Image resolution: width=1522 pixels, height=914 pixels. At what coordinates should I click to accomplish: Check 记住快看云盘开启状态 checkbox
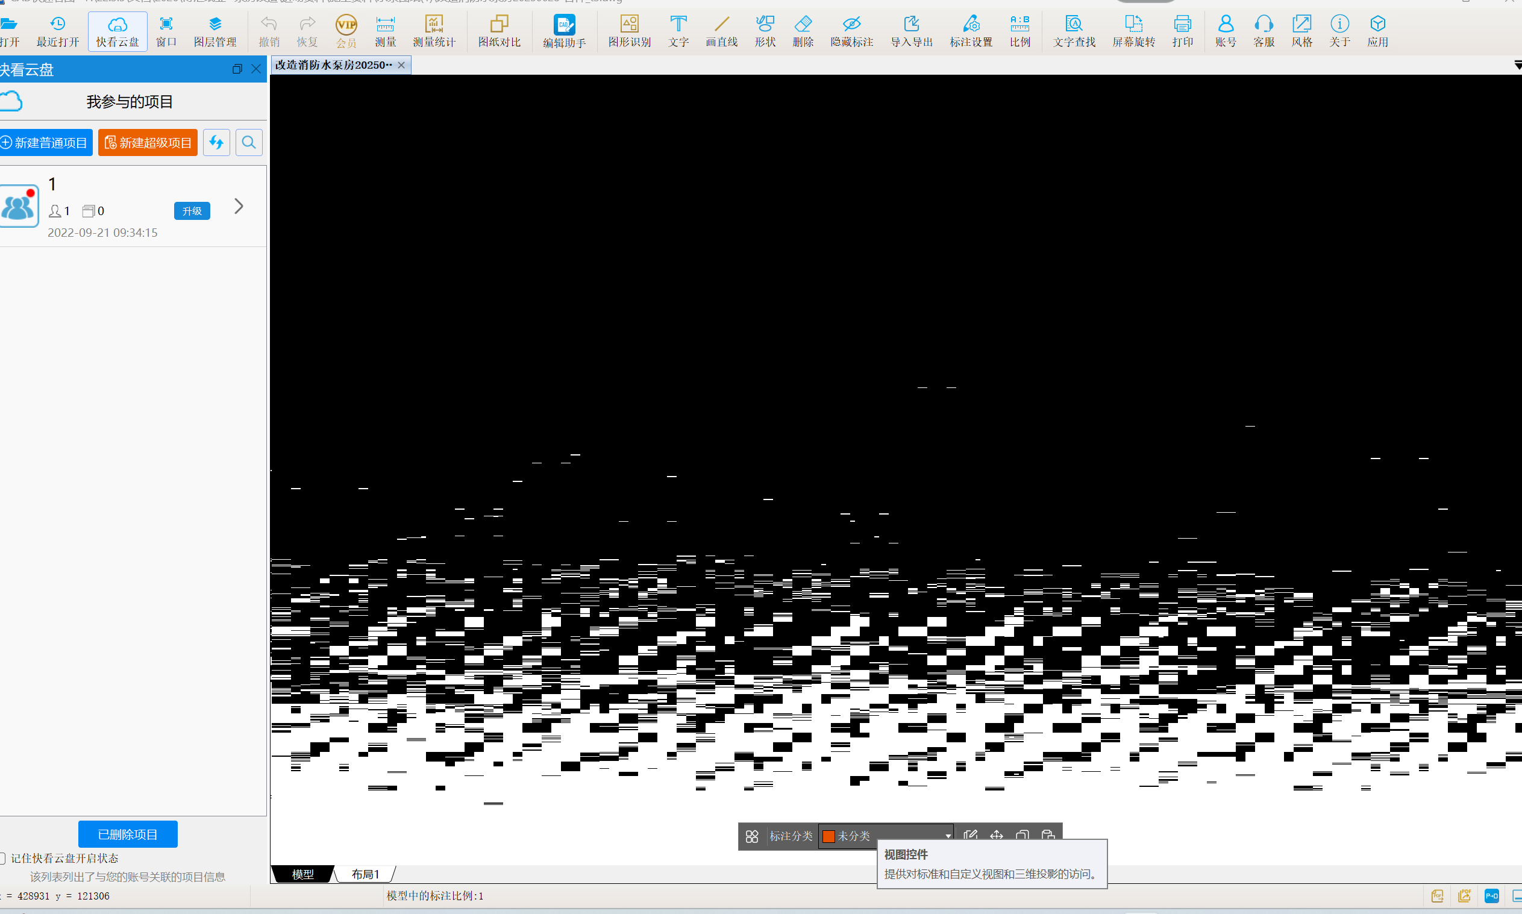pyautogui.click(x=2, y=858)
